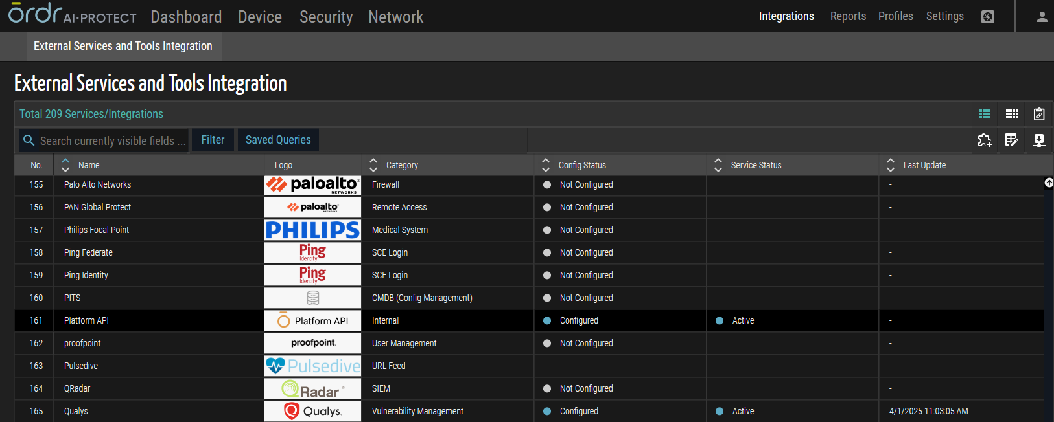Click the Filter button
Image resolution: width=1054 pixels, height=422 pixels.
pos(213,140)
